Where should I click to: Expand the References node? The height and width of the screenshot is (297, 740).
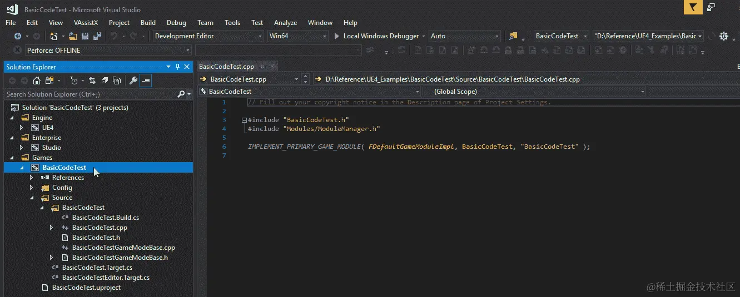(x=32, y=178)
